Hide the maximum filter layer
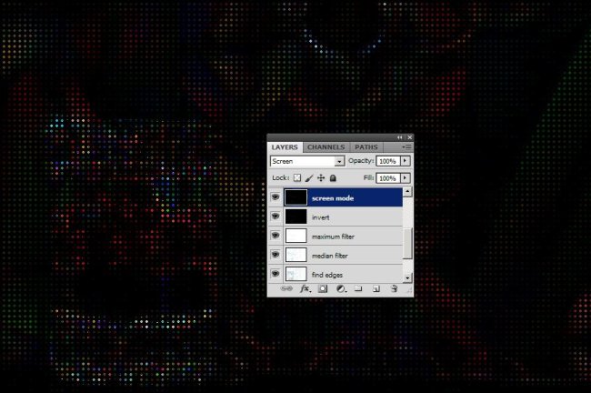 [275, 236]
